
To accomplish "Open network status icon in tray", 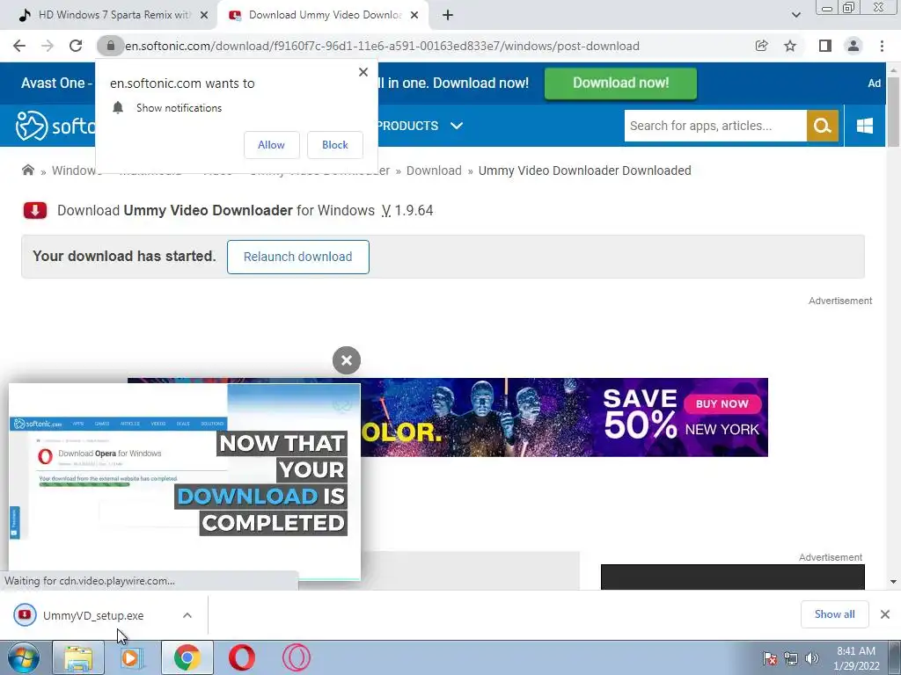I will (791, 658).
